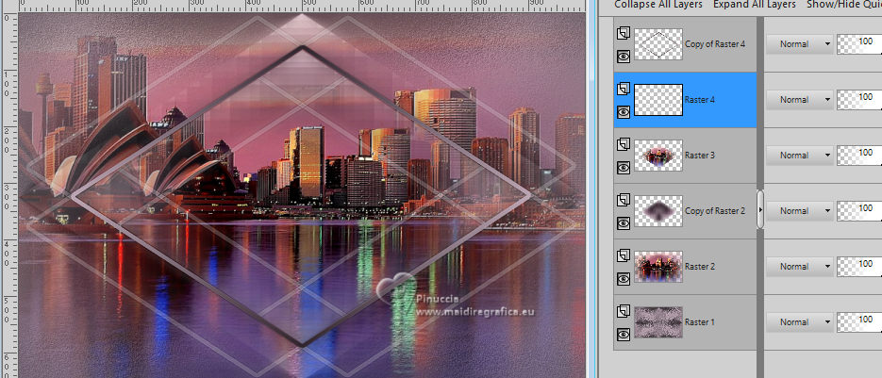Select the Raster 2 layer thumbnail
The height and width of the screenshot is (378, 882).
click(x=658, y=267)
